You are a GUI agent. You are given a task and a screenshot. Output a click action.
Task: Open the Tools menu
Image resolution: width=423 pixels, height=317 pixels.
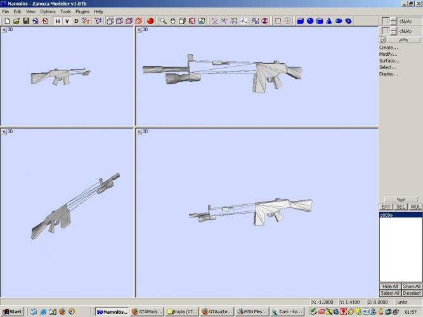pyautogui.click(x=65, y=11)
